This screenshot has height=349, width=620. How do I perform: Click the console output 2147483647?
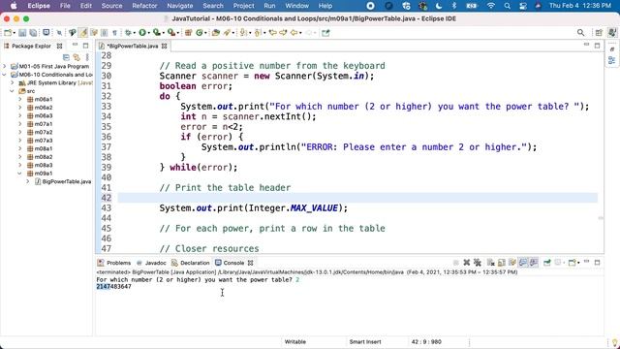(114, 287)
